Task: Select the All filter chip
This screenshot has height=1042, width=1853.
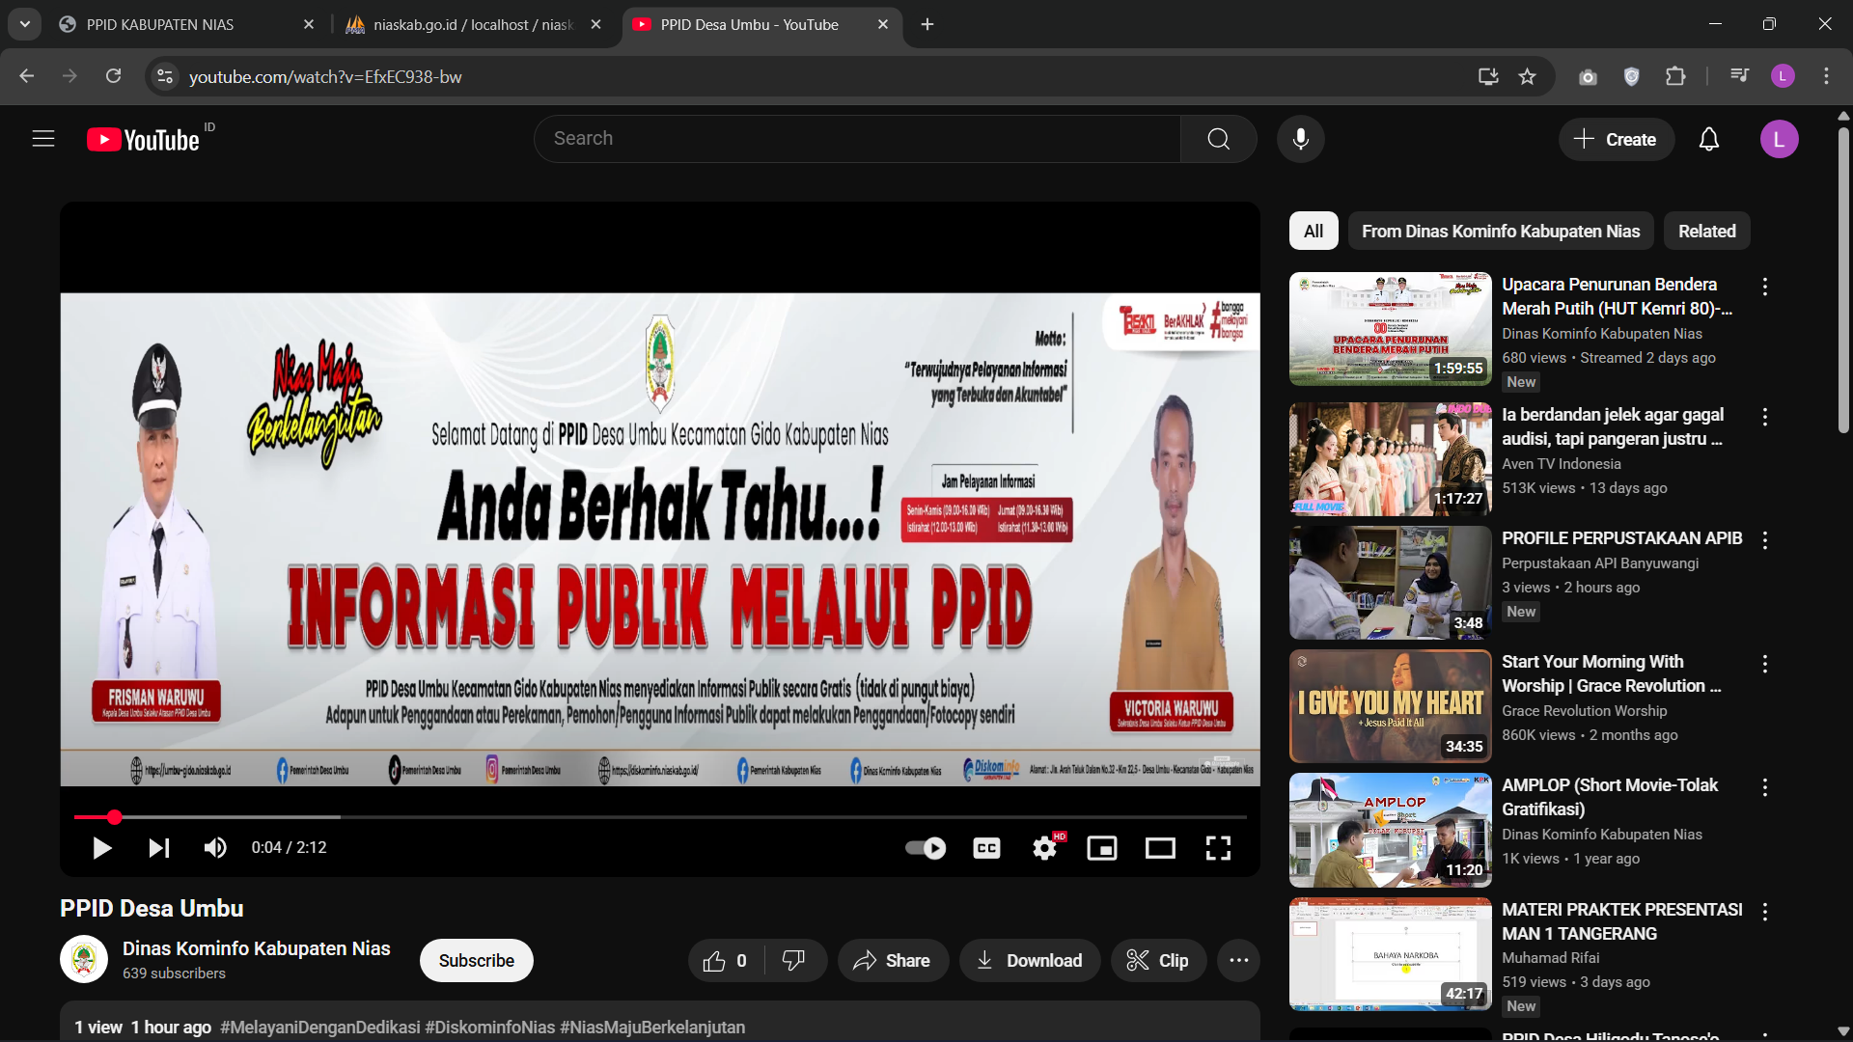Action: click(1313, 232)
